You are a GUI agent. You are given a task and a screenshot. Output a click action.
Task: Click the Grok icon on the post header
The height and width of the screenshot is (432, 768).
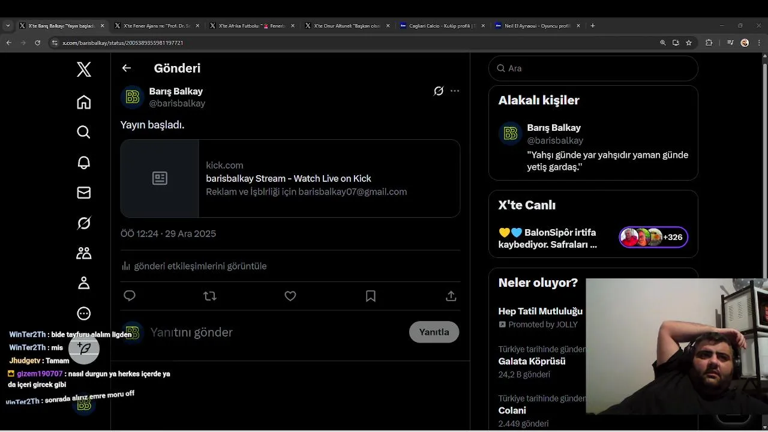tap(439, 91)
